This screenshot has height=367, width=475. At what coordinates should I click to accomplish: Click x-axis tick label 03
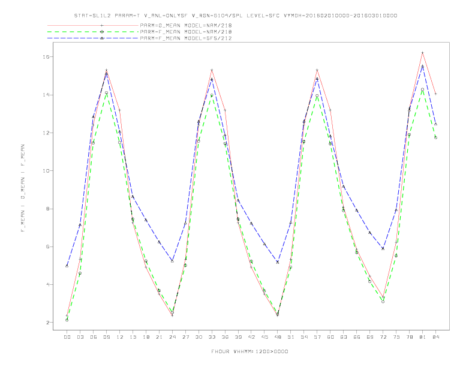(80, 337)
